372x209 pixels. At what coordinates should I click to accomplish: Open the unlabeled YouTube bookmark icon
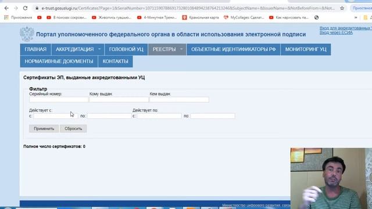pos(40,17)
